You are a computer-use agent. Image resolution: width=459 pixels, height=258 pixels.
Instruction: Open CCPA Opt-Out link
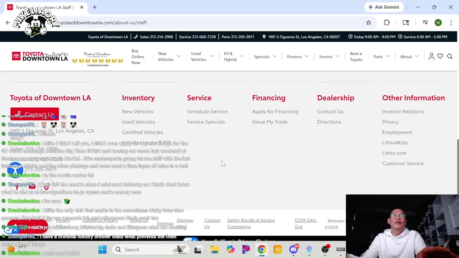(x=306, y=223)
